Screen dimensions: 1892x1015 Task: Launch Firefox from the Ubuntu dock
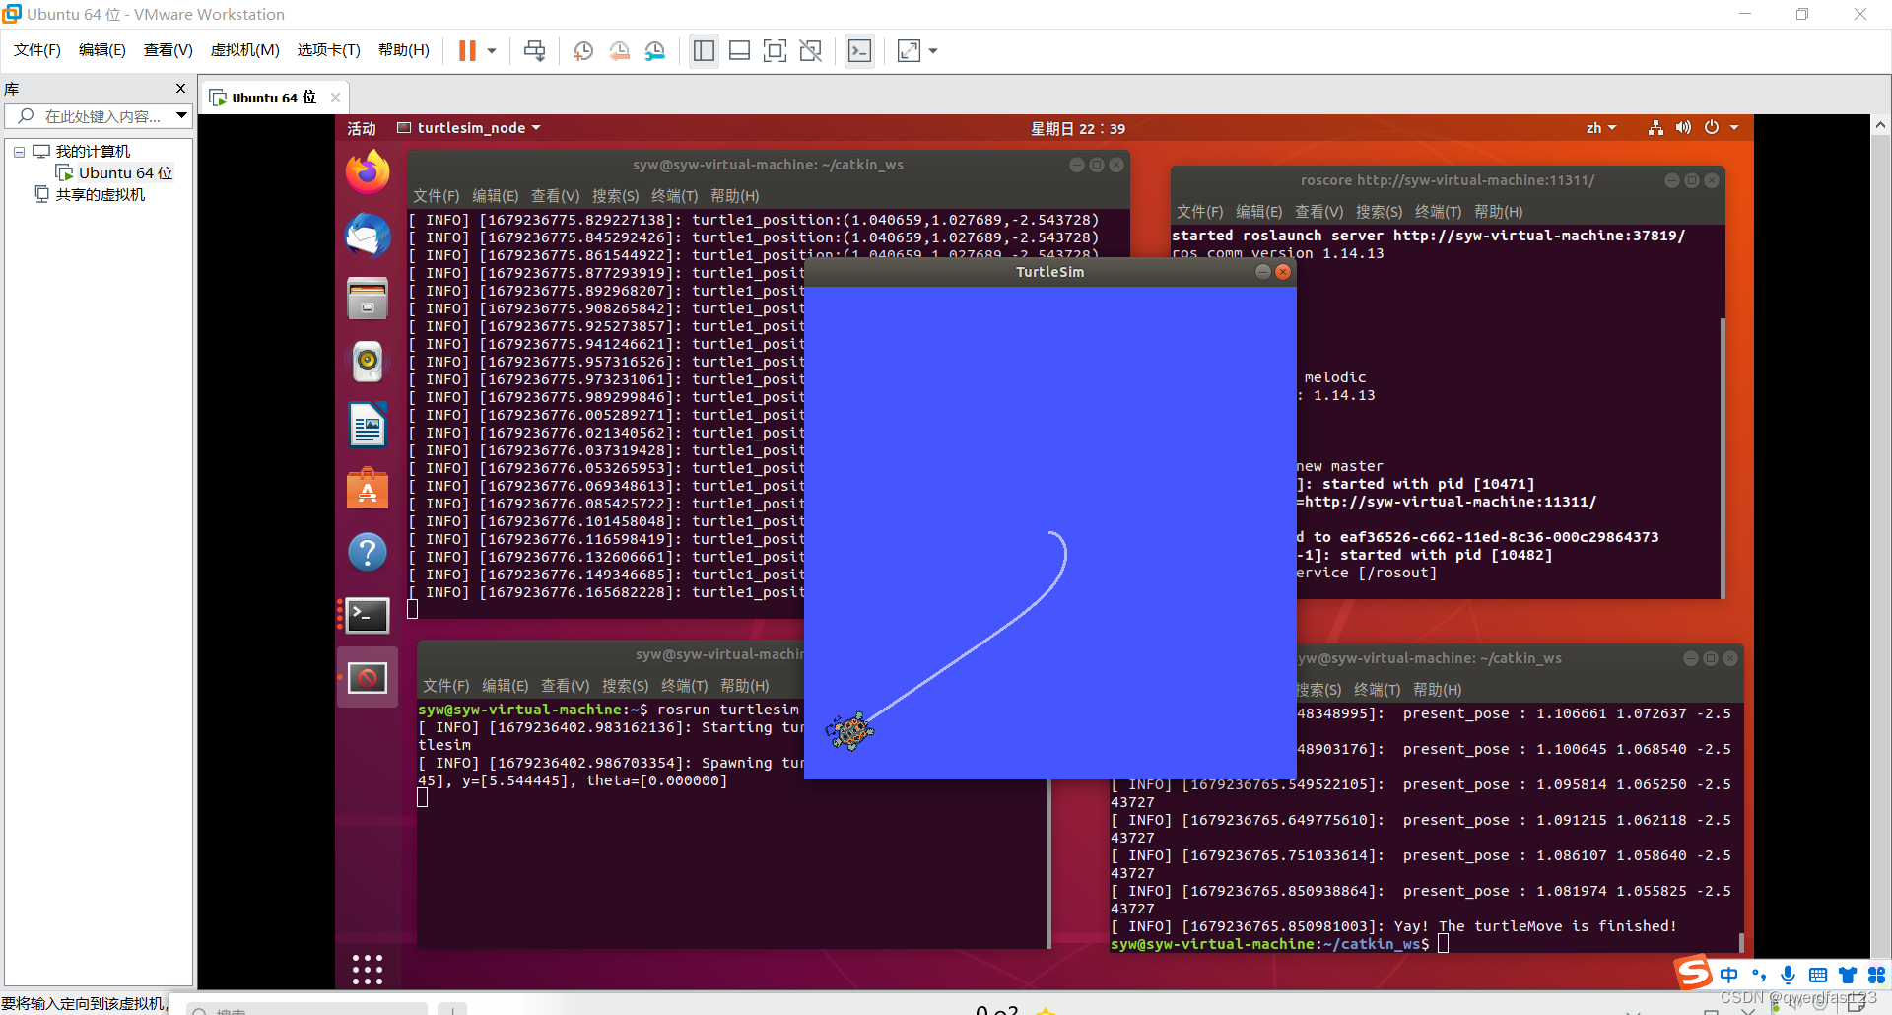[x=368, y=172]
